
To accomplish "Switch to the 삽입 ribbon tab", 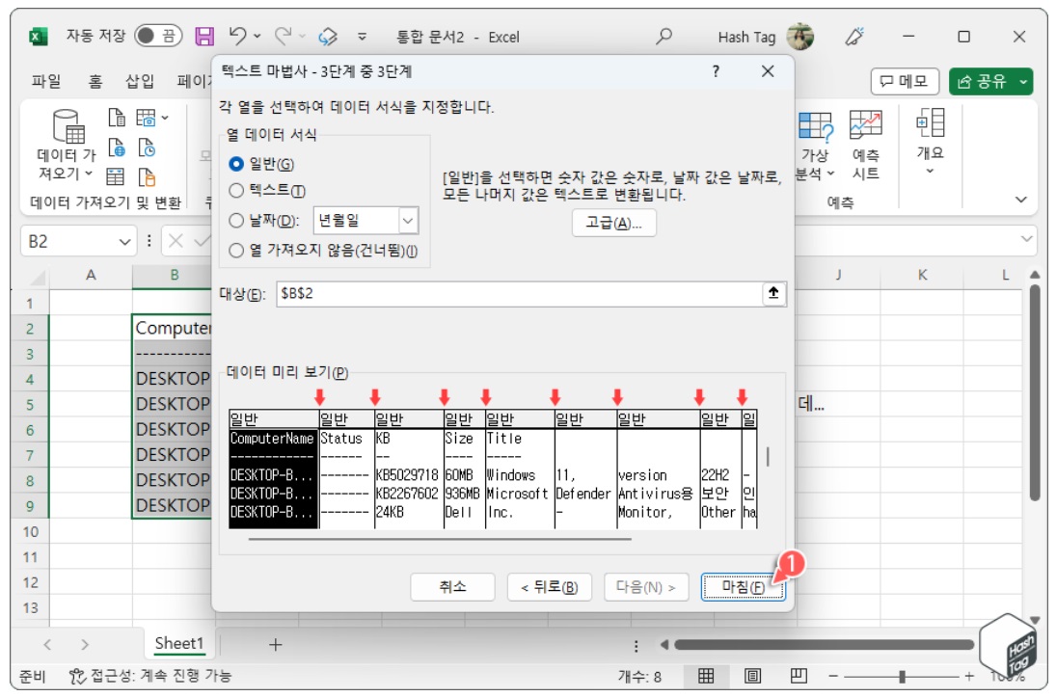I will pyautogui.click(x=140, y=82).
